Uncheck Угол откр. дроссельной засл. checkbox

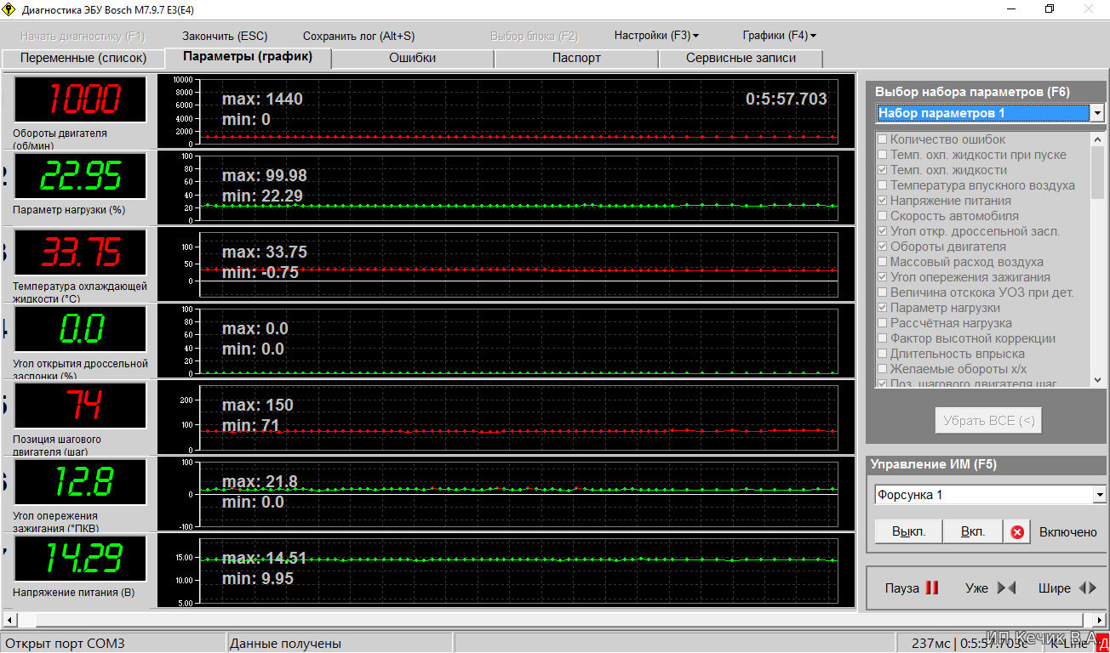[883, 231]
